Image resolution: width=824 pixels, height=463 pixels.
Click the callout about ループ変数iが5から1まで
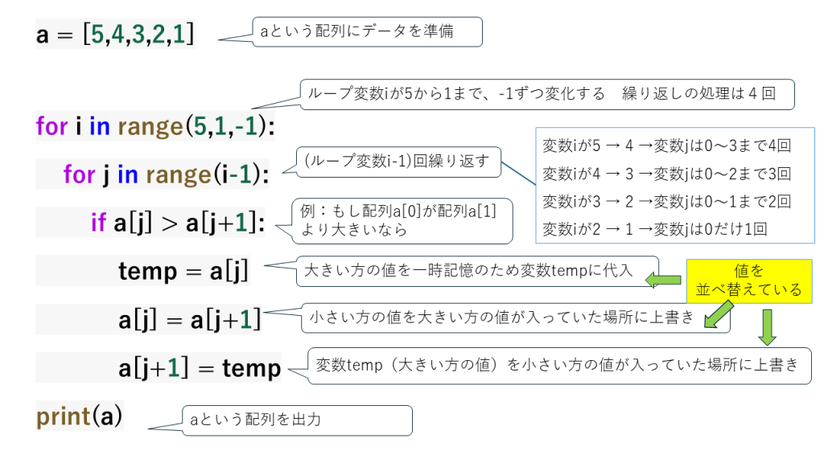(x=546, y=94)
